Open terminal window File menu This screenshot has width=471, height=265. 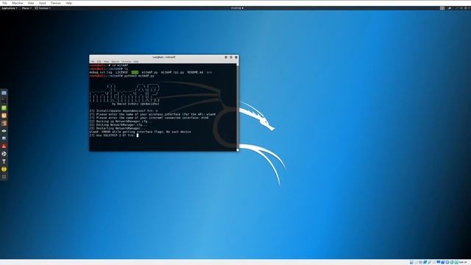pos(93,62)
